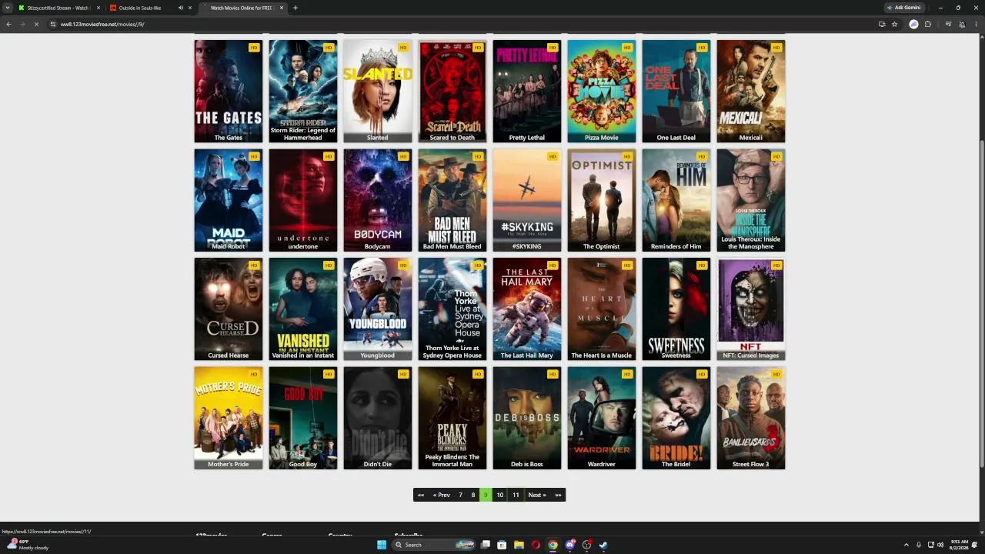Open the weather widget on the taskbar
The width and height of the screenshot is (985, 554).
pos(27,545)
